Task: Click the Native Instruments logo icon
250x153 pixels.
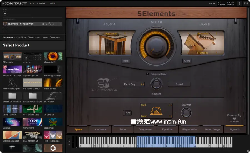Action: coord(246,3)
